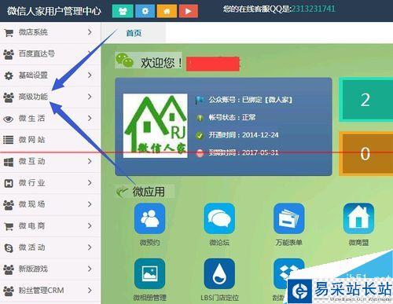393x304 pixels.
Task: Open the 微商盟 house icon
Action: [x=358, y=218]
